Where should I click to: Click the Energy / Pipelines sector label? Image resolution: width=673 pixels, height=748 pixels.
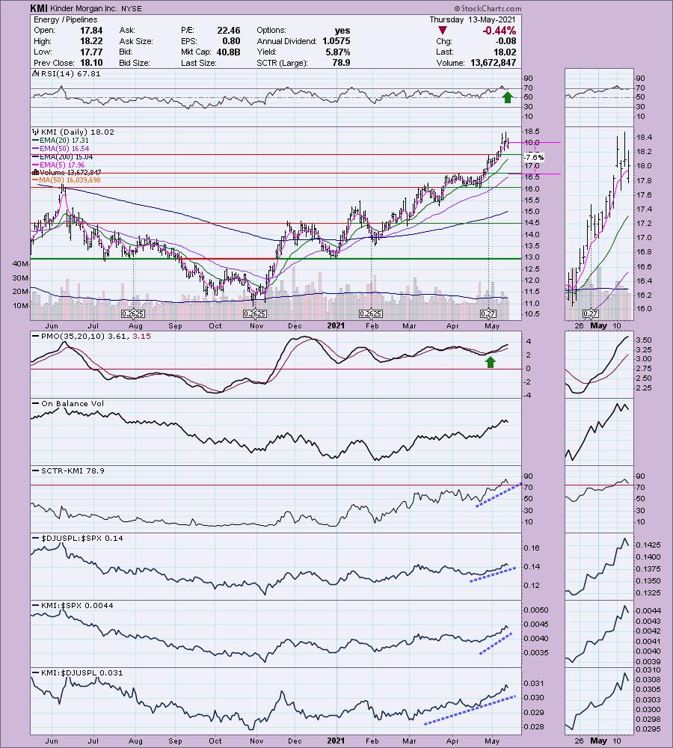[x=66, y=19]
